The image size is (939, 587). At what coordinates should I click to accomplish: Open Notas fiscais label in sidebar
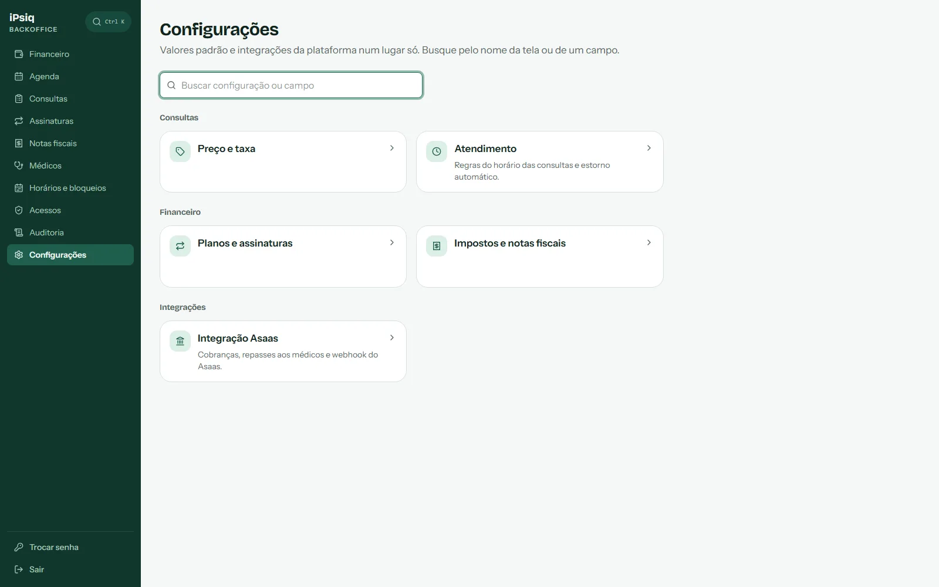53,143
